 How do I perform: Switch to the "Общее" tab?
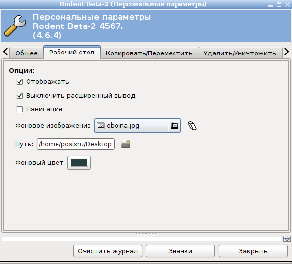27,53
